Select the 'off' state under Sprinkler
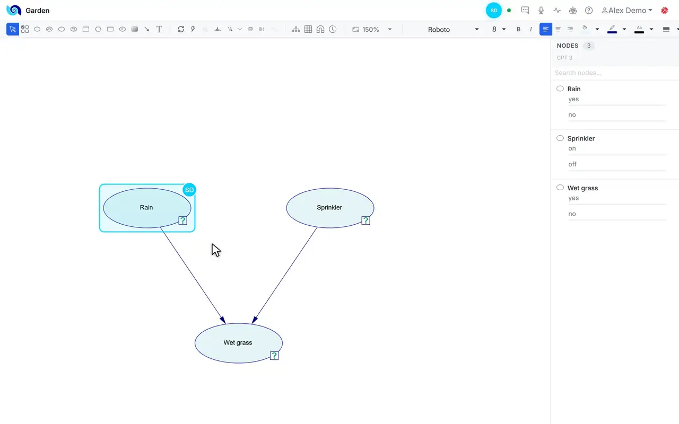This screenshot has height=424, width=679. (x=572, y=164)
